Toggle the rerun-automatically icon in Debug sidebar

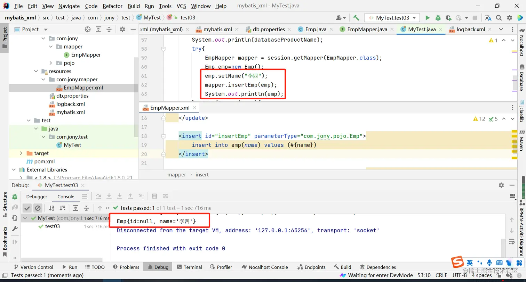[15, 218]
